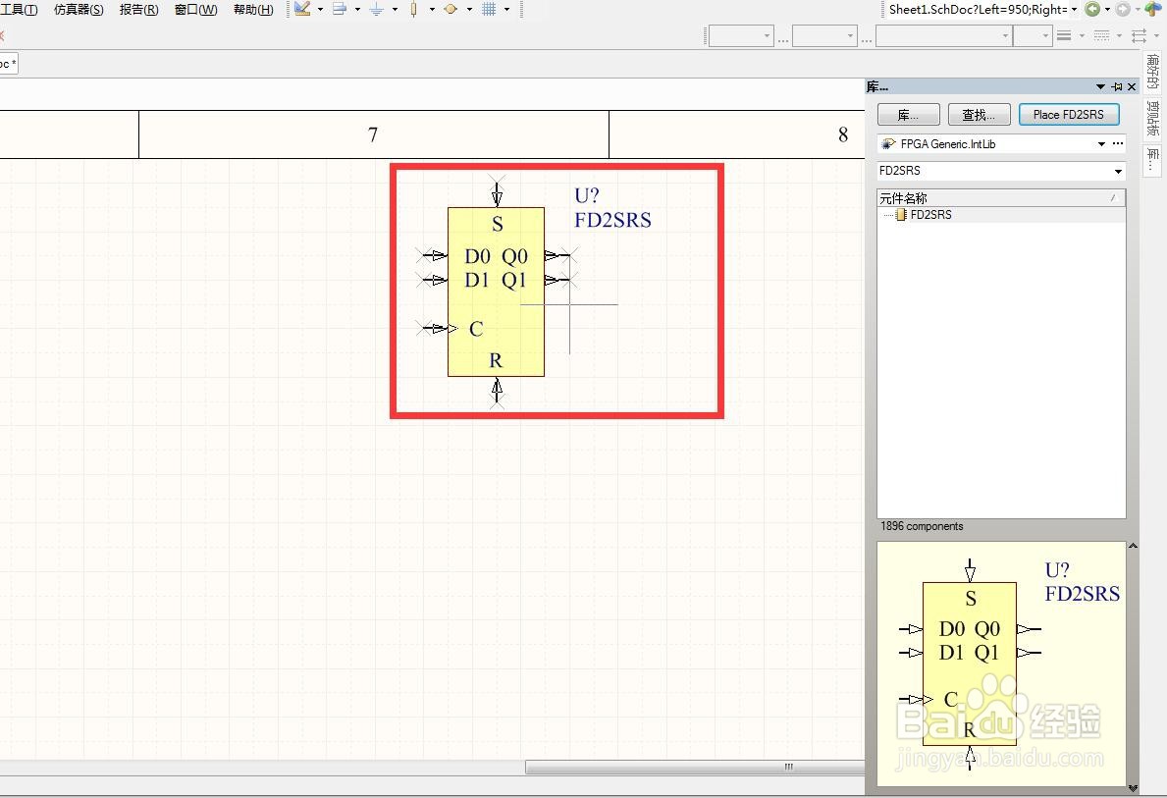Click the green navigate back arrow
Image resolution: width=1167 pixels, height=798 pixels.
point(1092,9)
